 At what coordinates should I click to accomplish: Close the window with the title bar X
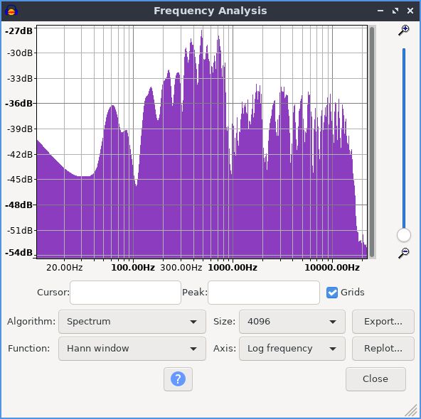click(410, 11)
